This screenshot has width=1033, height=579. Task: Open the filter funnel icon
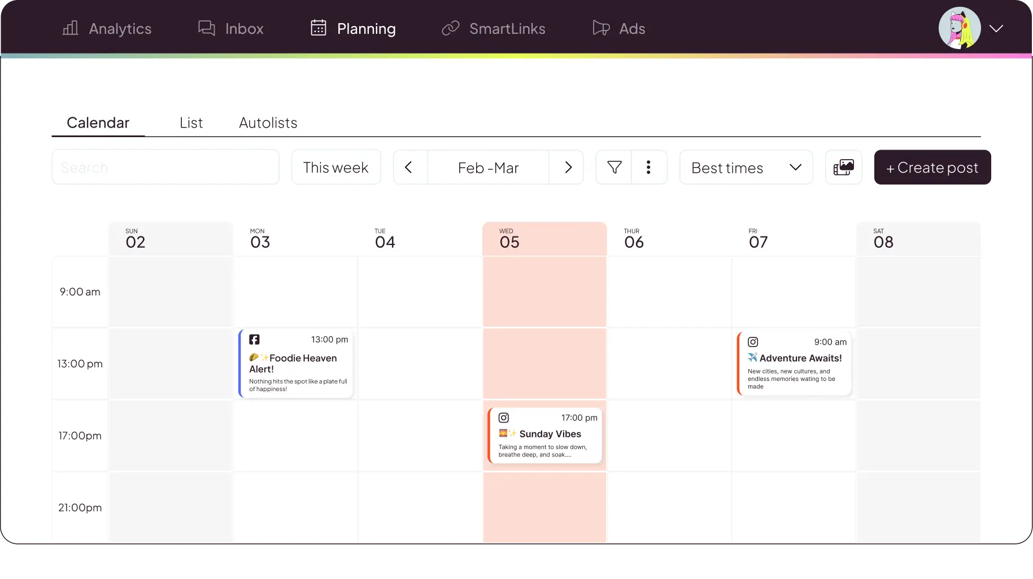(x=614, y=168)
